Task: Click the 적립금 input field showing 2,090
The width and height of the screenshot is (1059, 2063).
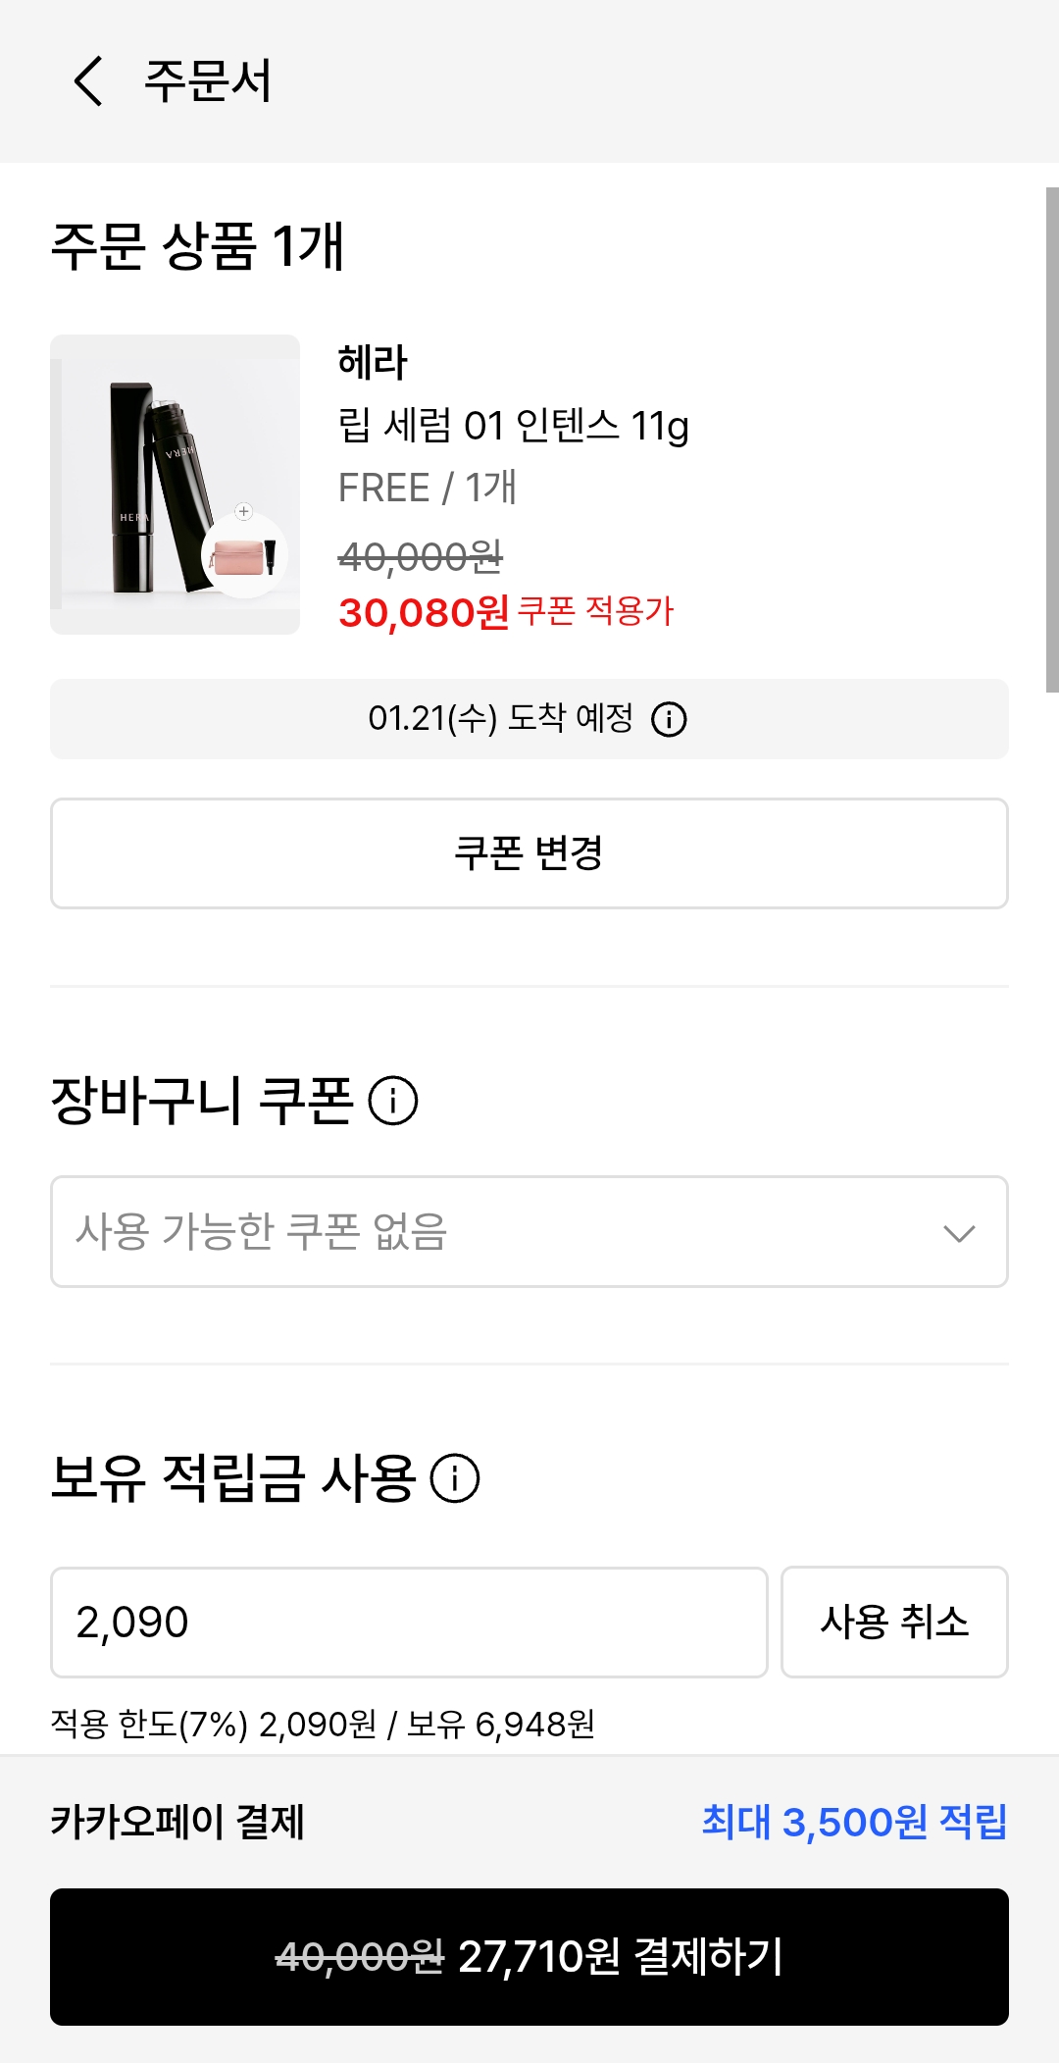Action: point(409,1623)
